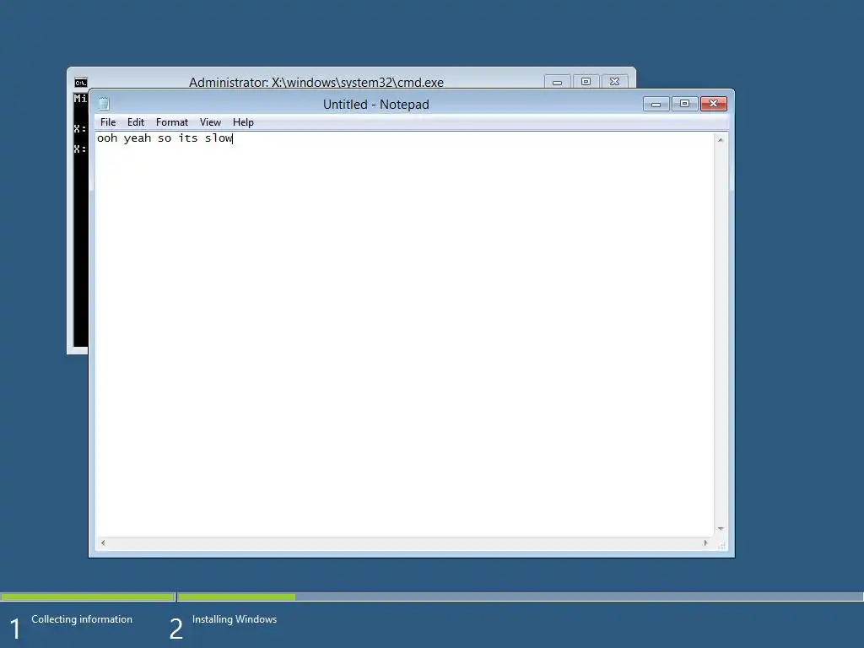The height and width of the screenshot is (648, 864).
Task: Click the Notepad window resize grip
Action: [x=721, y=544]
